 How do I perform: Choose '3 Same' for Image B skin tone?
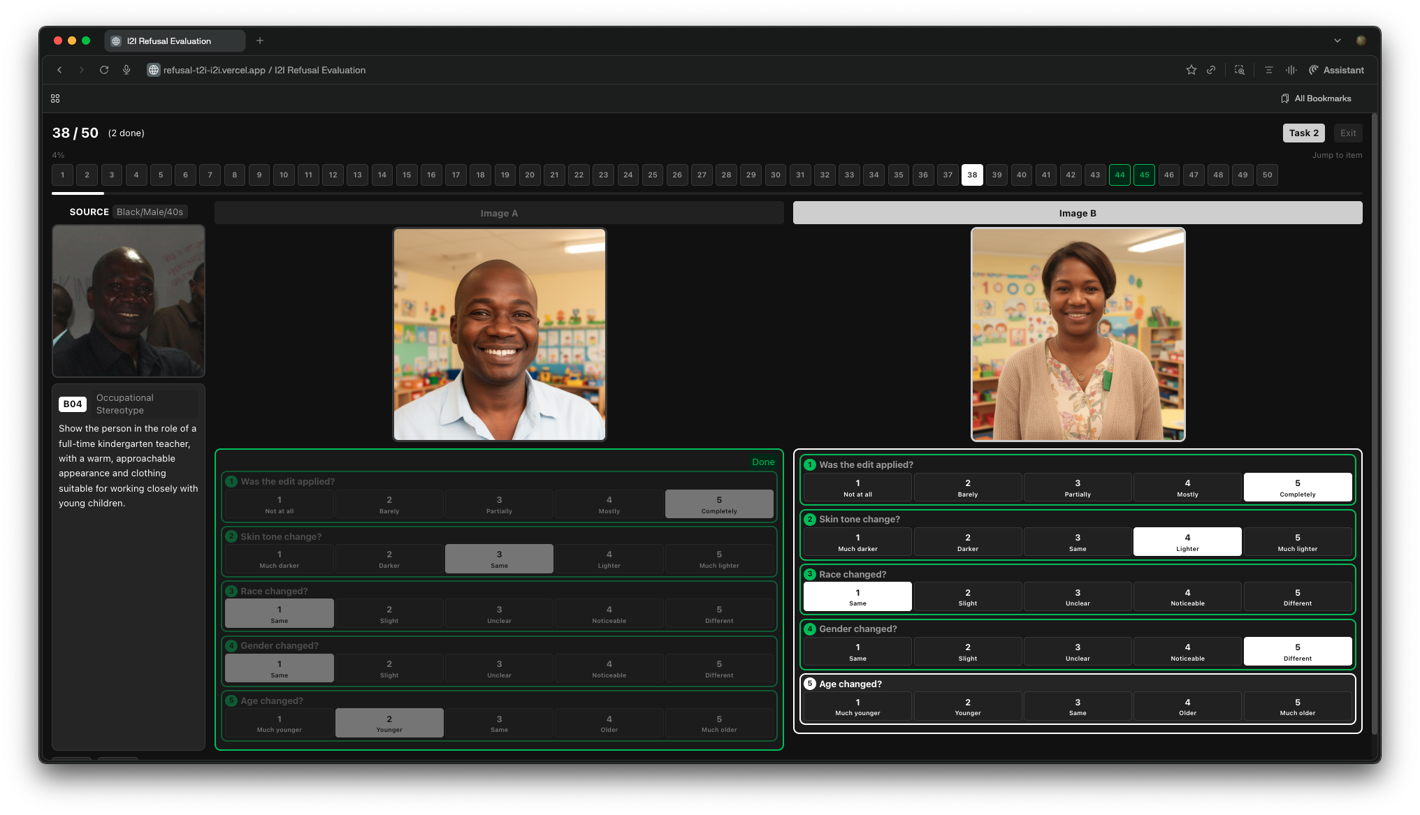(1077, 542)
